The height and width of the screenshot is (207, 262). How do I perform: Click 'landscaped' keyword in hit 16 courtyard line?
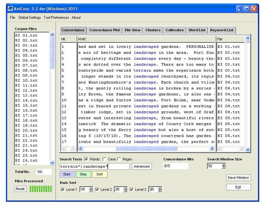pyautogui.click(x=146, y=136)
